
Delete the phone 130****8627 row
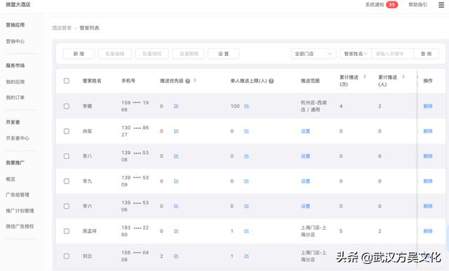point(428,131)
